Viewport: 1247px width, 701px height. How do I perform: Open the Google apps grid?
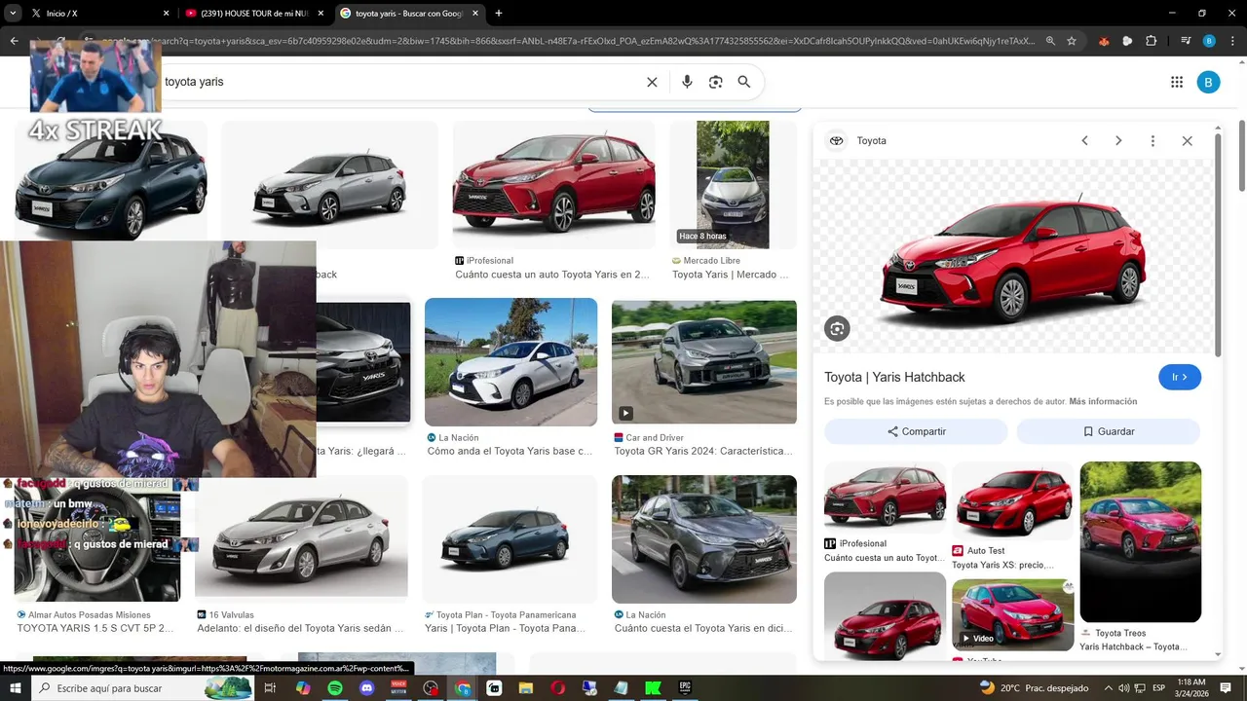click(1177, 82)
